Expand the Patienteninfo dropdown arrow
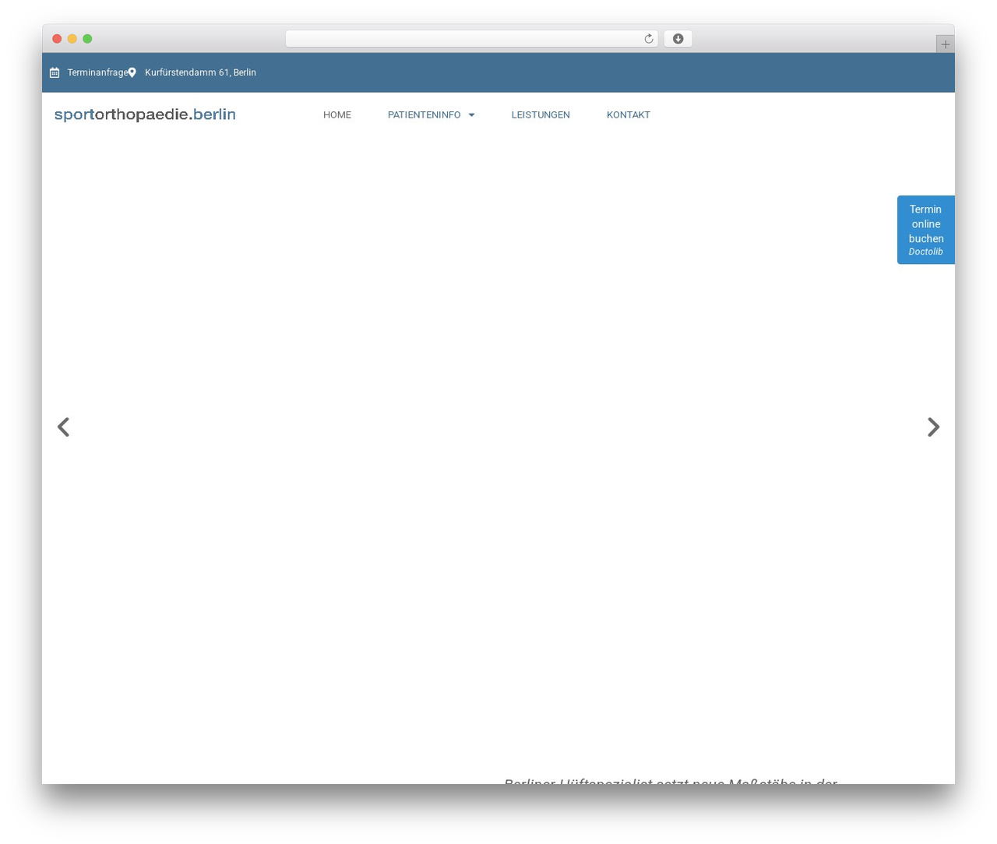 coord(471,115)
